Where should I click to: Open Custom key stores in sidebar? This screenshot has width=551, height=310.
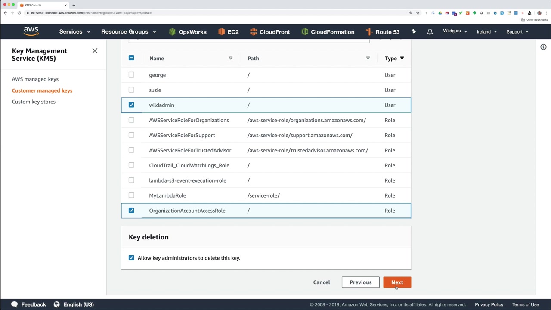[34, 102]
